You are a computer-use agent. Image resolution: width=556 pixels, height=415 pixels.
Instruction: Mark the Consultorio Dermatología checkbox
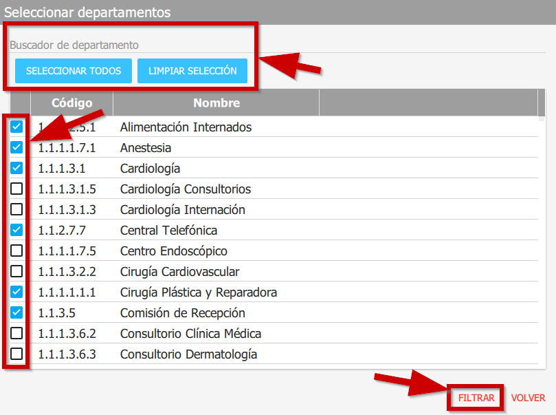click(x=16, y=354)
